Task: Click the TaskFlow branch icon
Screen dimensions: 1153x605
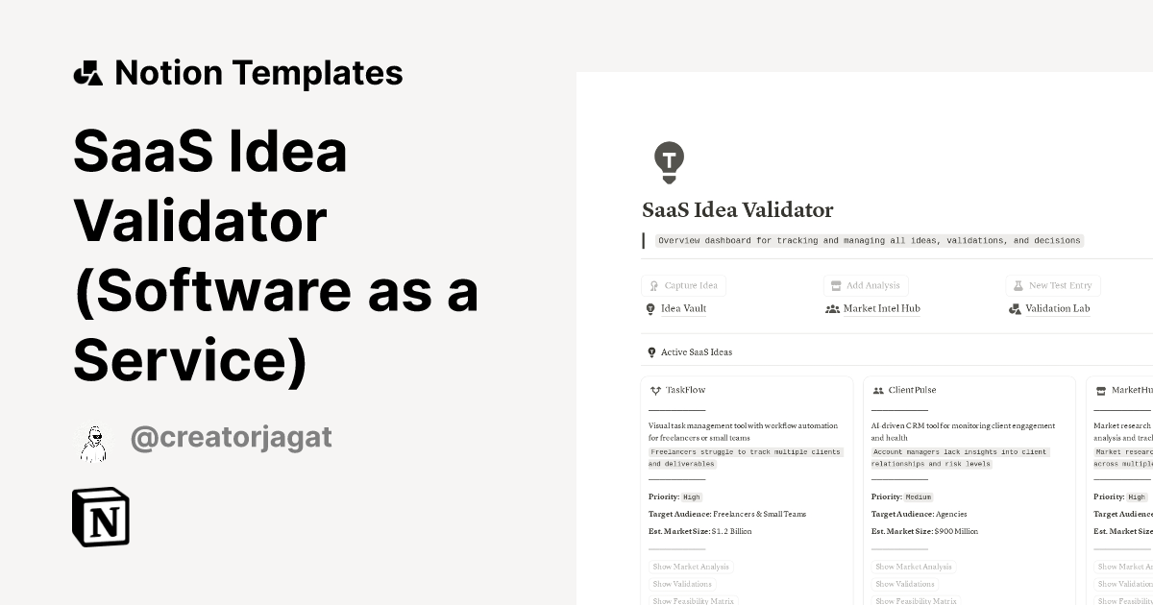Action: [x=655, y=390]
